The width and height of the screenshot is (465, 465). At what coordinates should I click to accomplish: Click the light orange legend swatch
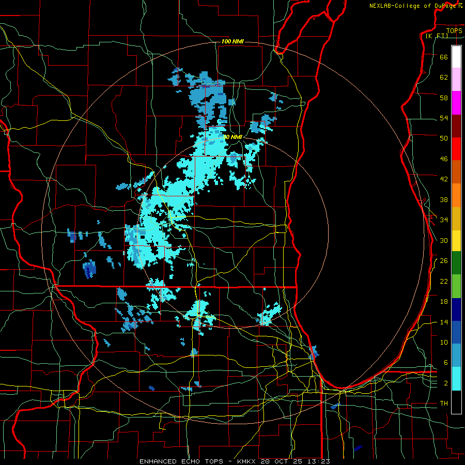tap(456, 195)
